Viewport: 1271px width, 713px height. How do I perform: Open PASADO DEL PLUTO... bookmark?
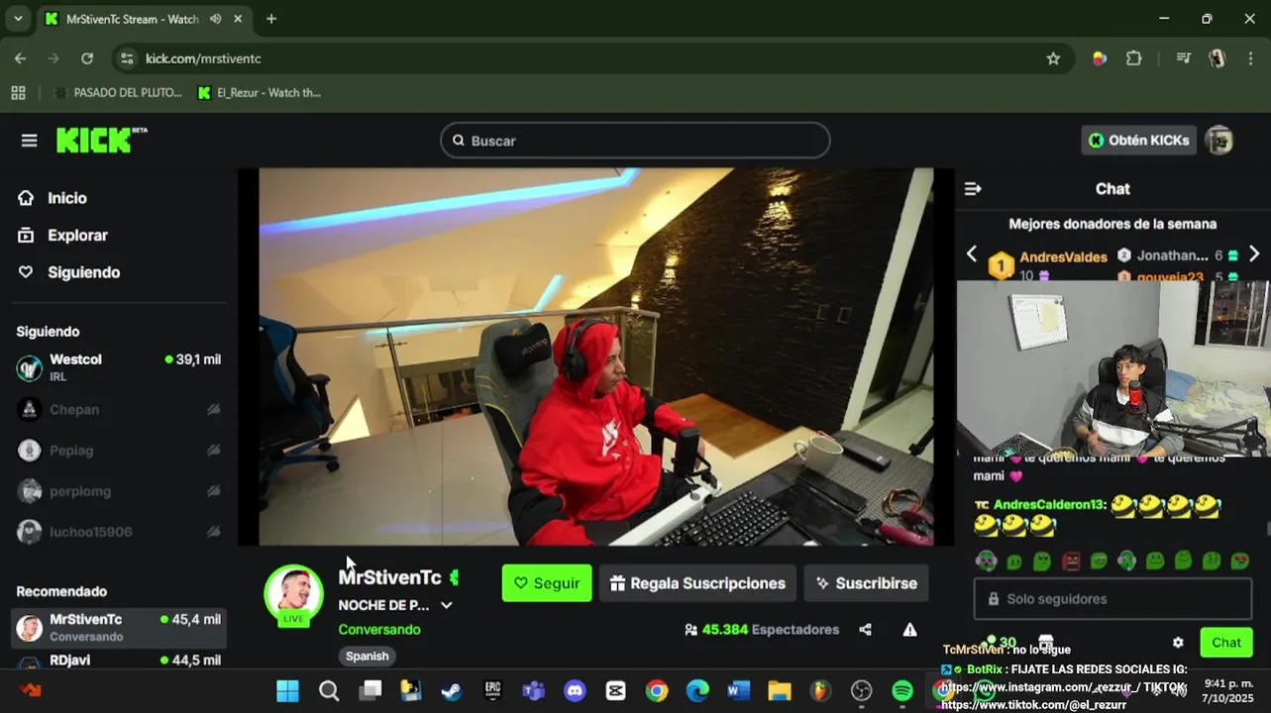pos(118,93)
